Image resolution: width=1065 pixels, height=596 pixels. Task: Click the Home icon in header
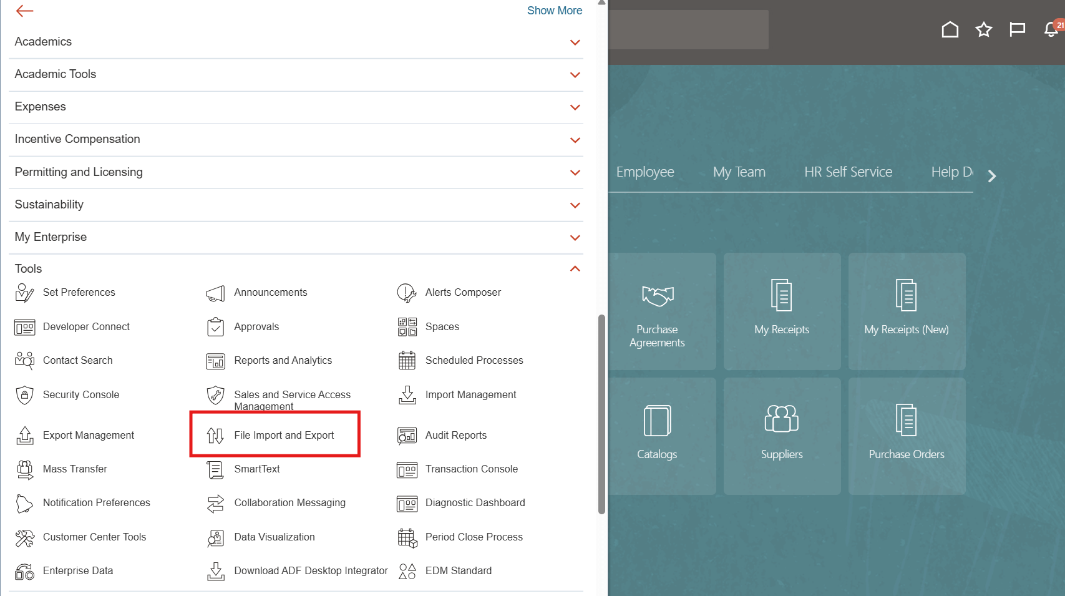click(950, 29)
